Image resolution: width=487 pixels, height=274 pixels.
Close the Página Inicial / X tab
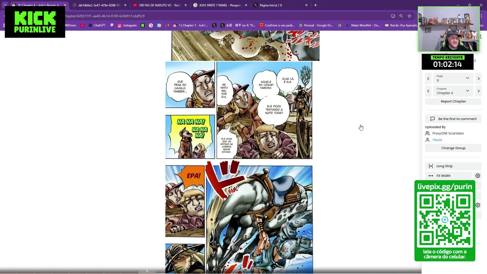(x=306, y=5)
